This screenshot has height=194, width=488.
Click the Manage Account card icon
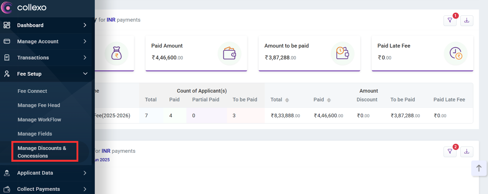point(7,41)
